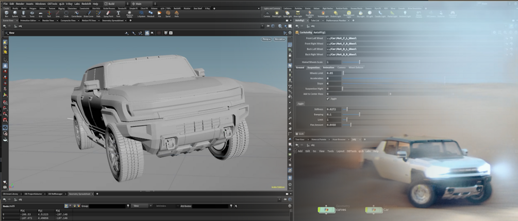Toggle the Jiggle checkbox
Viewport: 518px width, 221px height.
point(328,99)
